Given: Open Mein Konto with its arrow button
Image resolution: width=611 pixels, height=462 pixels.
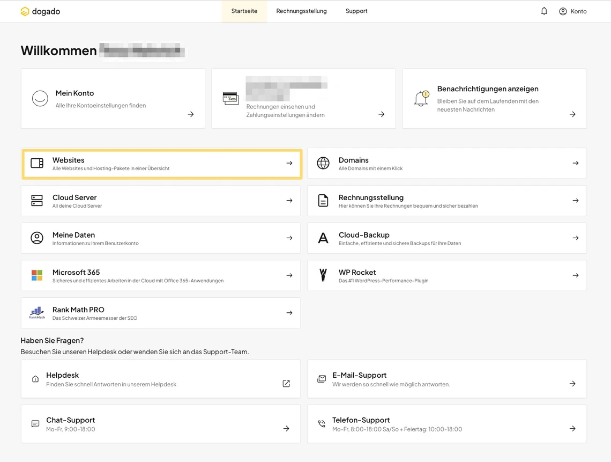Looking at the screenshot, I should (x=190, y=114).
